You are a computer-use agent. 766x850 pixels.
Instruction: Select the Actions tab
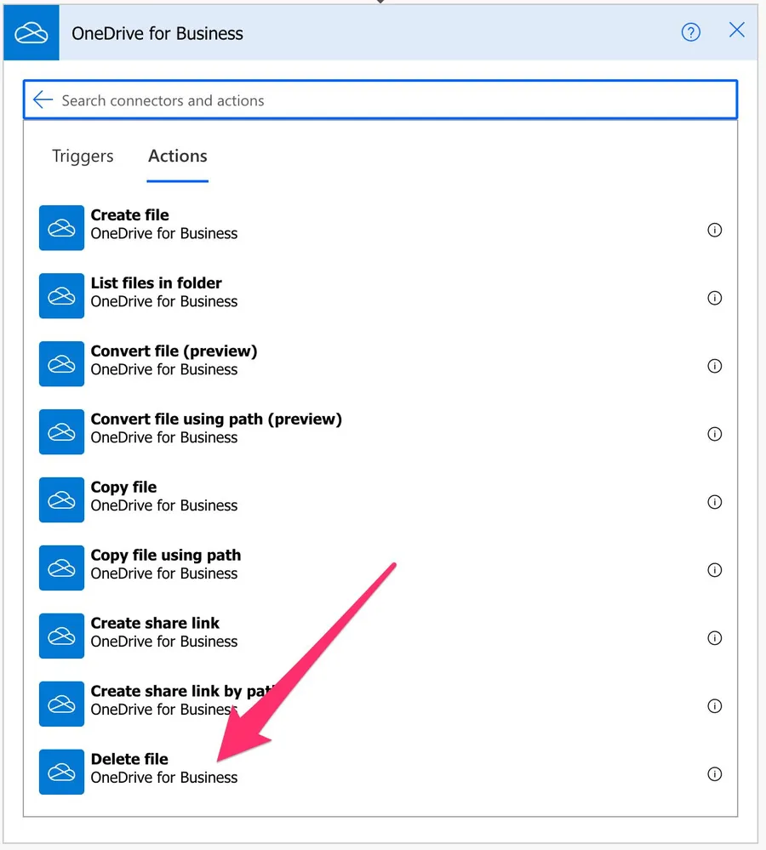point(177,156)
